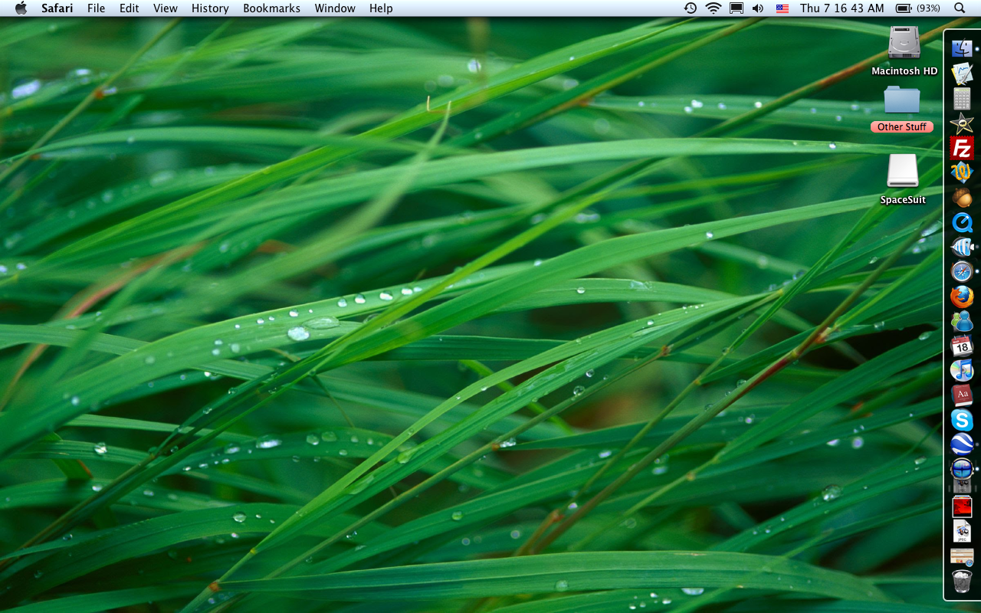Open Spotlight search magnifying glass

coord(960,8)
